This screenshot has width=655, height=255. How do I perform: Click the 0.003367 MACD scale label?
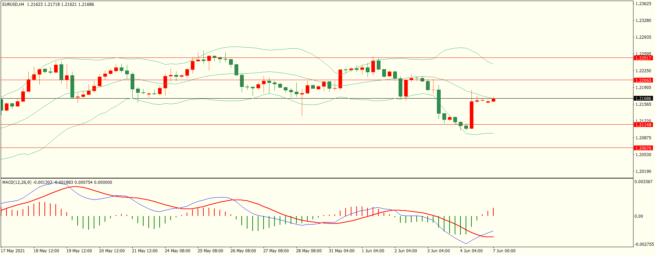643,182
